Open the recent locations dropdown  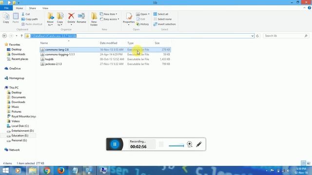[x=17, y=35]
